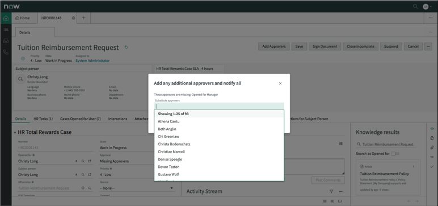Select Denise Speegle in the list

219,159
